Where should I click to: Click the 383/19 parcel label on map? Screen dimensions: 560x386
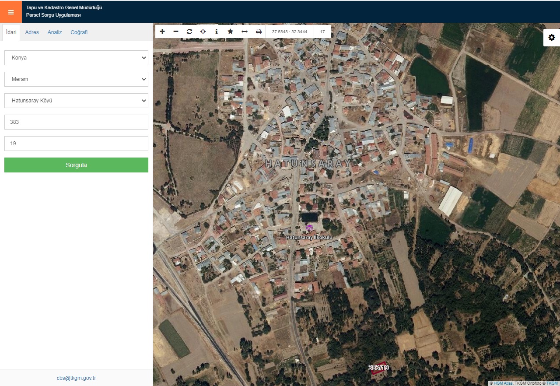tap(378, 368)
